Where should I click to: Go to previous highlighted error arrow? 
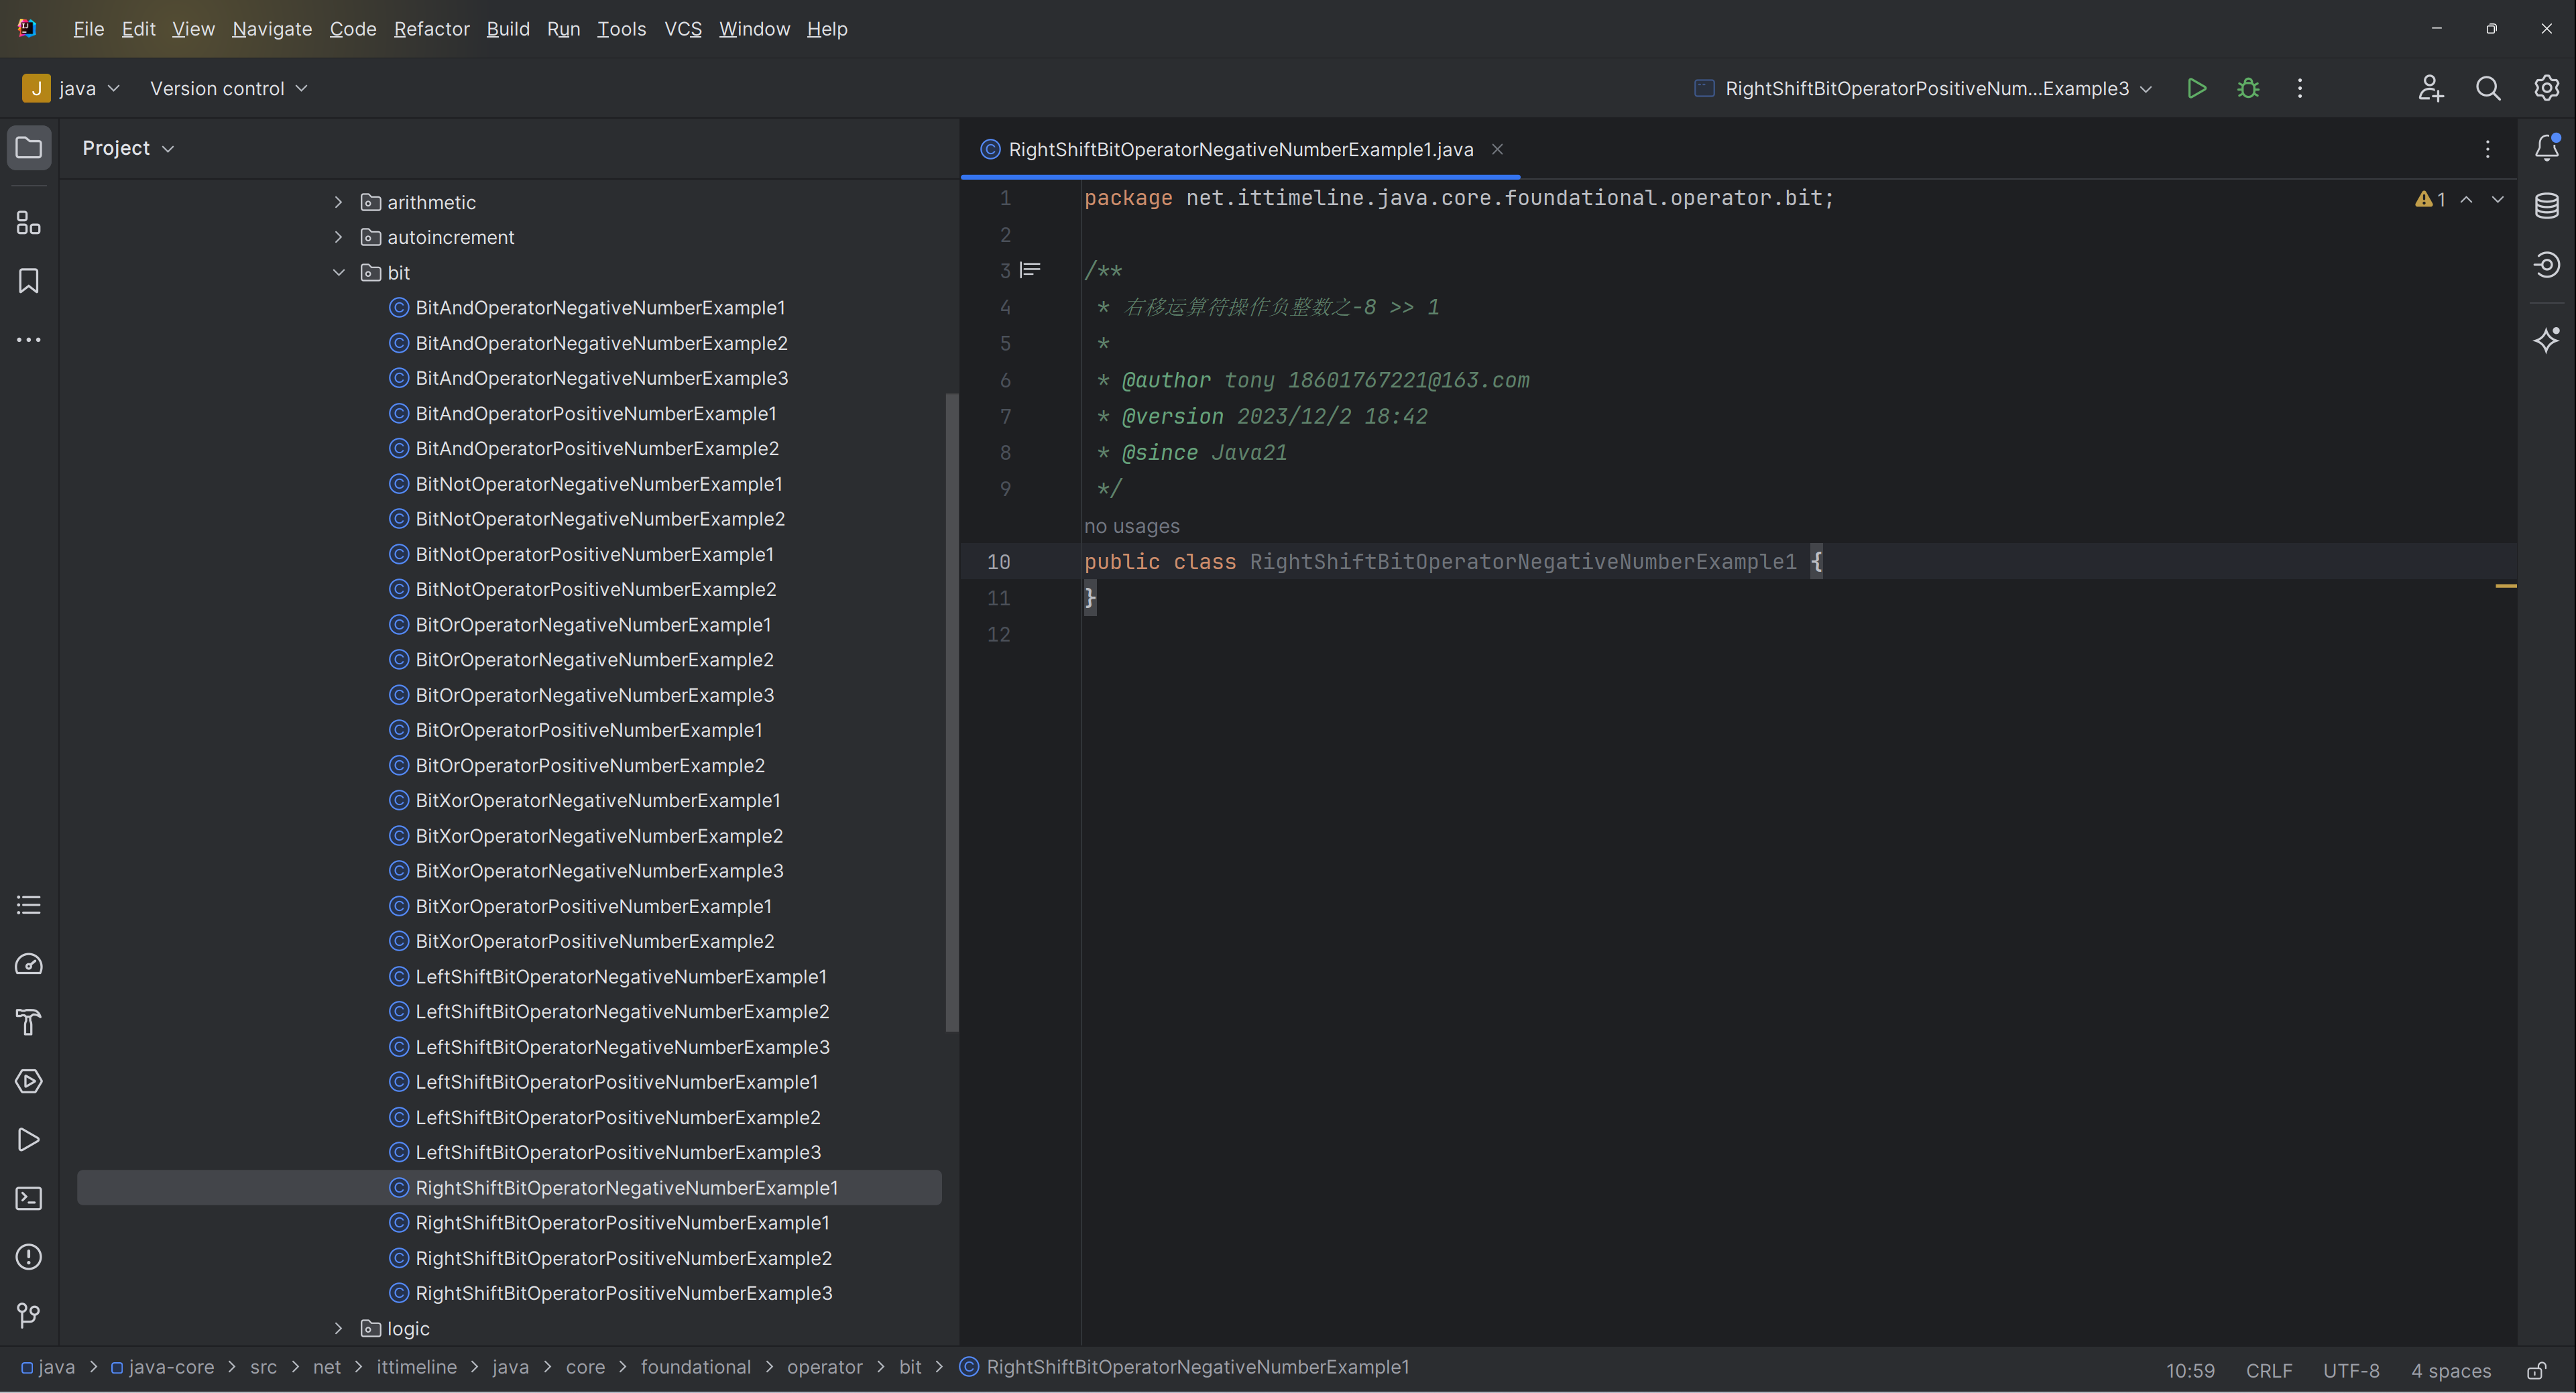click(x=2467, y=199)
